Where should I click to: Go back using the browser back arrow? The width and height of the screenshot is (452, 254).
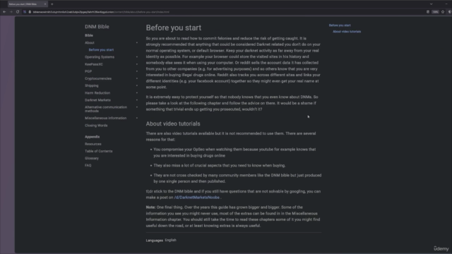[4, 12]
